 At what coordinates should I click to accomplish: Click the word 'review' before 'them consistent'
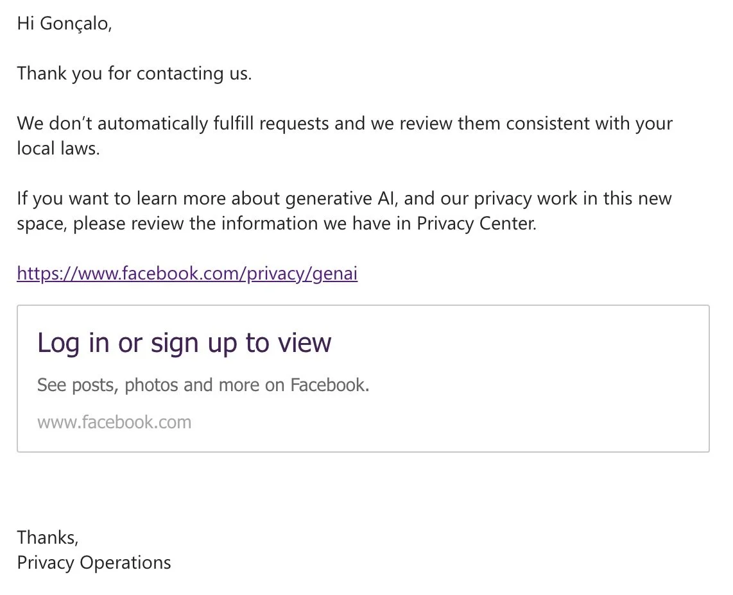coord(426,123)
